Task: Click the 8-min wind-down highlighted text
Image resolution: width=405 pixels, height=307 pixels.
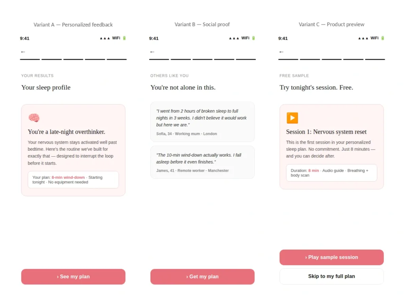Action: (68, 177)
